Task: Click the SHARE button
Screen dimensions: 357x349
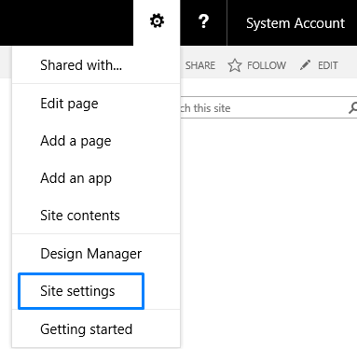Action: 200,65
